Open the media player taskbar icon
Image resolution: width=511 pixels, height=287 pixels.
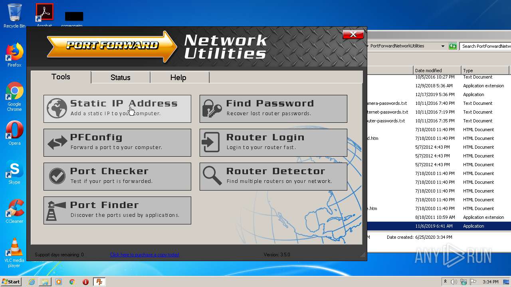[x=59, y=282]
